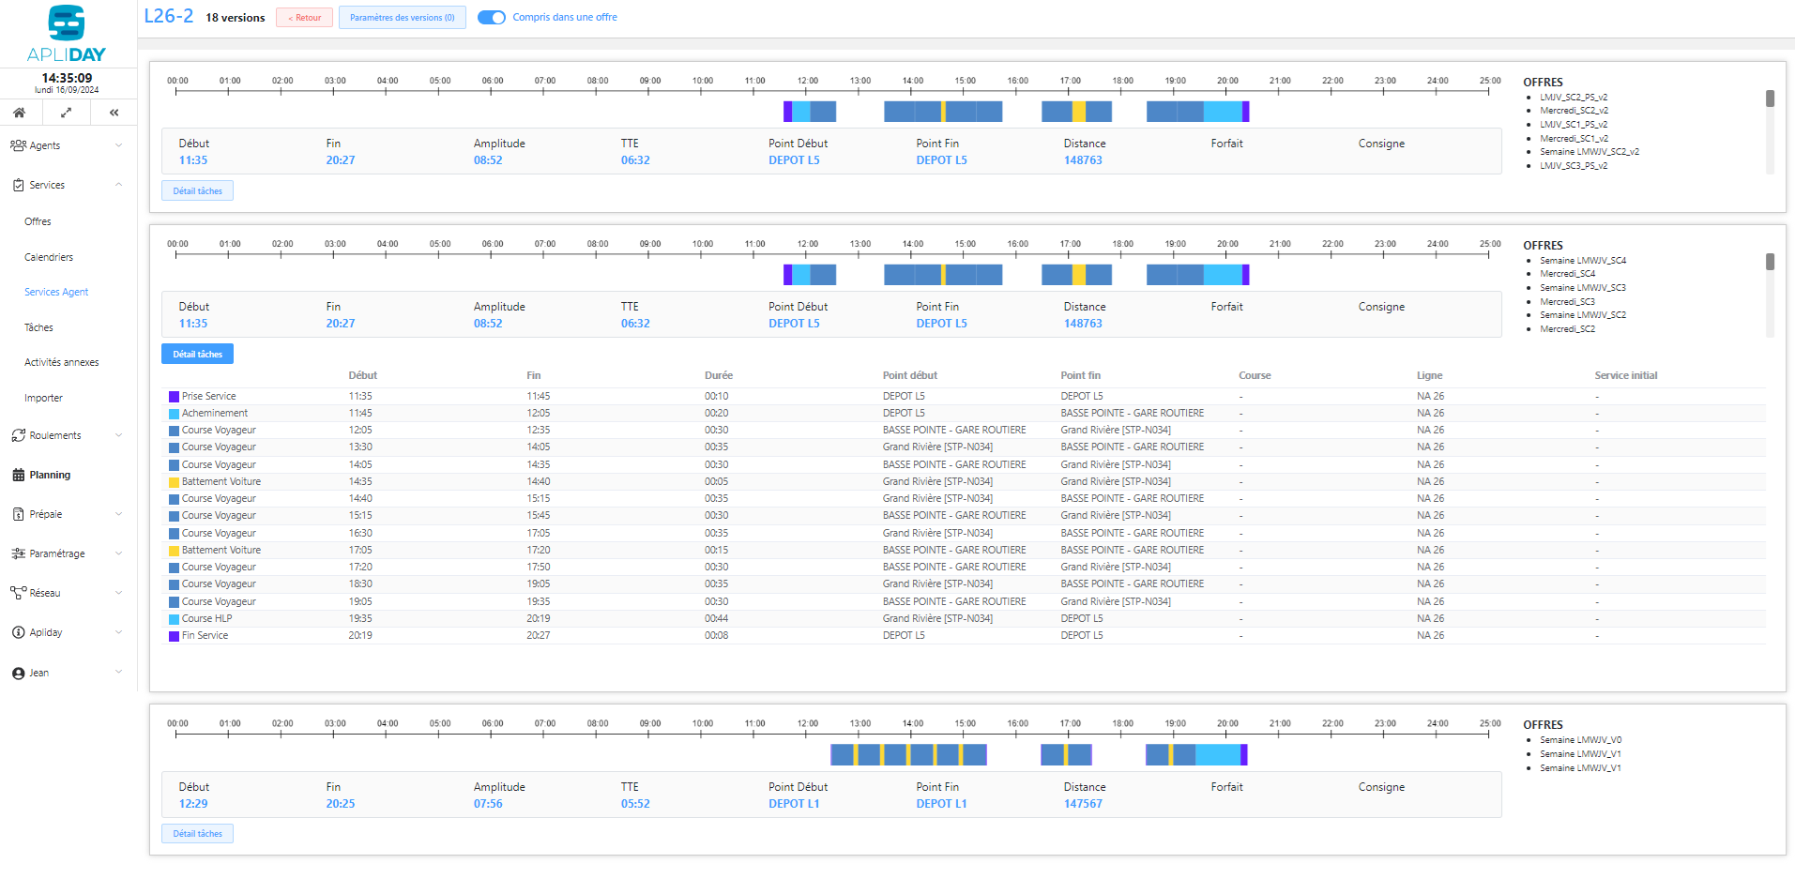
Task: Click the Agents people icon
Action: 18,145
